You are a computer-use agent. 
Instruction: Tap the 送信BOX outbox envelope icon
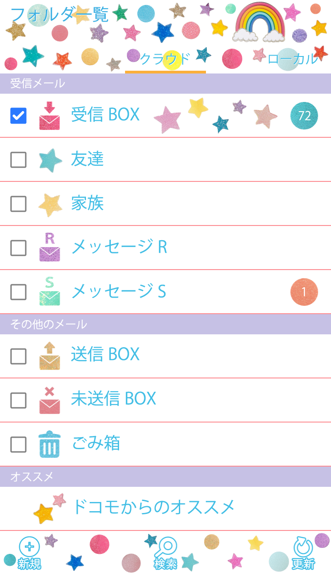coord(50,355)
